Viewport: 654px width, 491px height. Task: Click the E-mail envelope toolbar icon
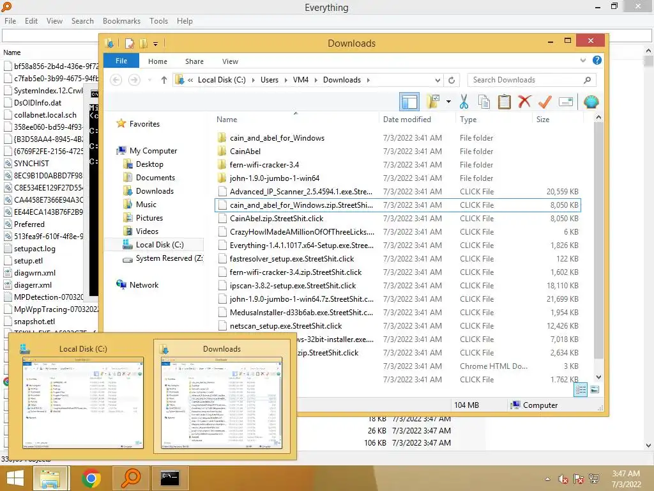point(566,102)
